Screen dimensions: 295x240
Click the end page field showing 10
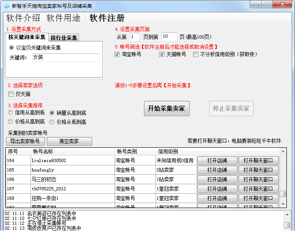pos(170,37)
